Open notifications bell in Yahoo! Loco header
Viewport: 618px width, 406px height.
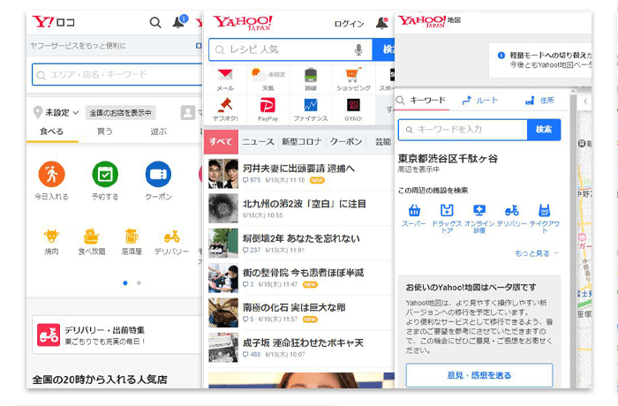point(179,22)
